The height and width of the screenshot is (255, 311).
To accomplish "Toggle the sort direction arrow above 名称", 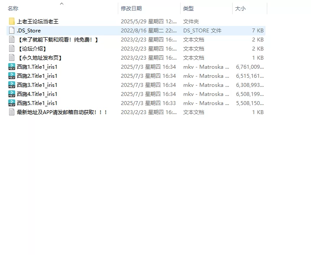I will click(x=62, y=3).
